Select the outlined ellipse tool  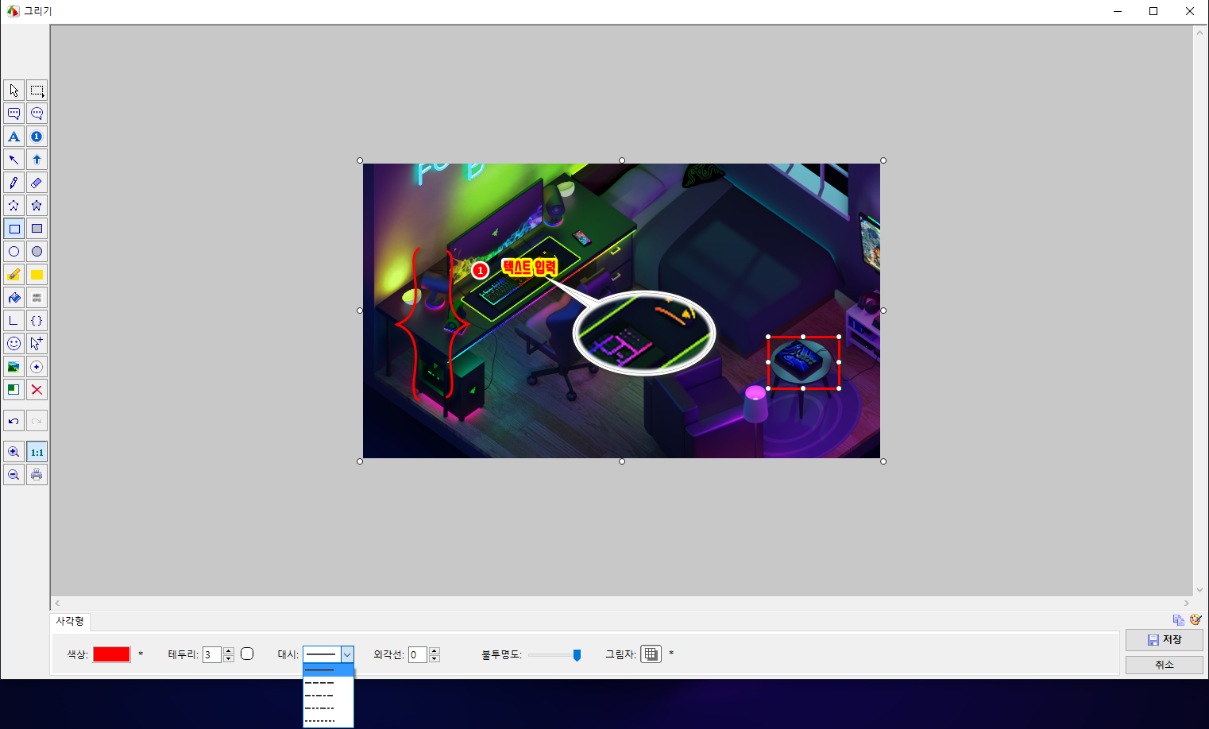[x=14, y=252]
